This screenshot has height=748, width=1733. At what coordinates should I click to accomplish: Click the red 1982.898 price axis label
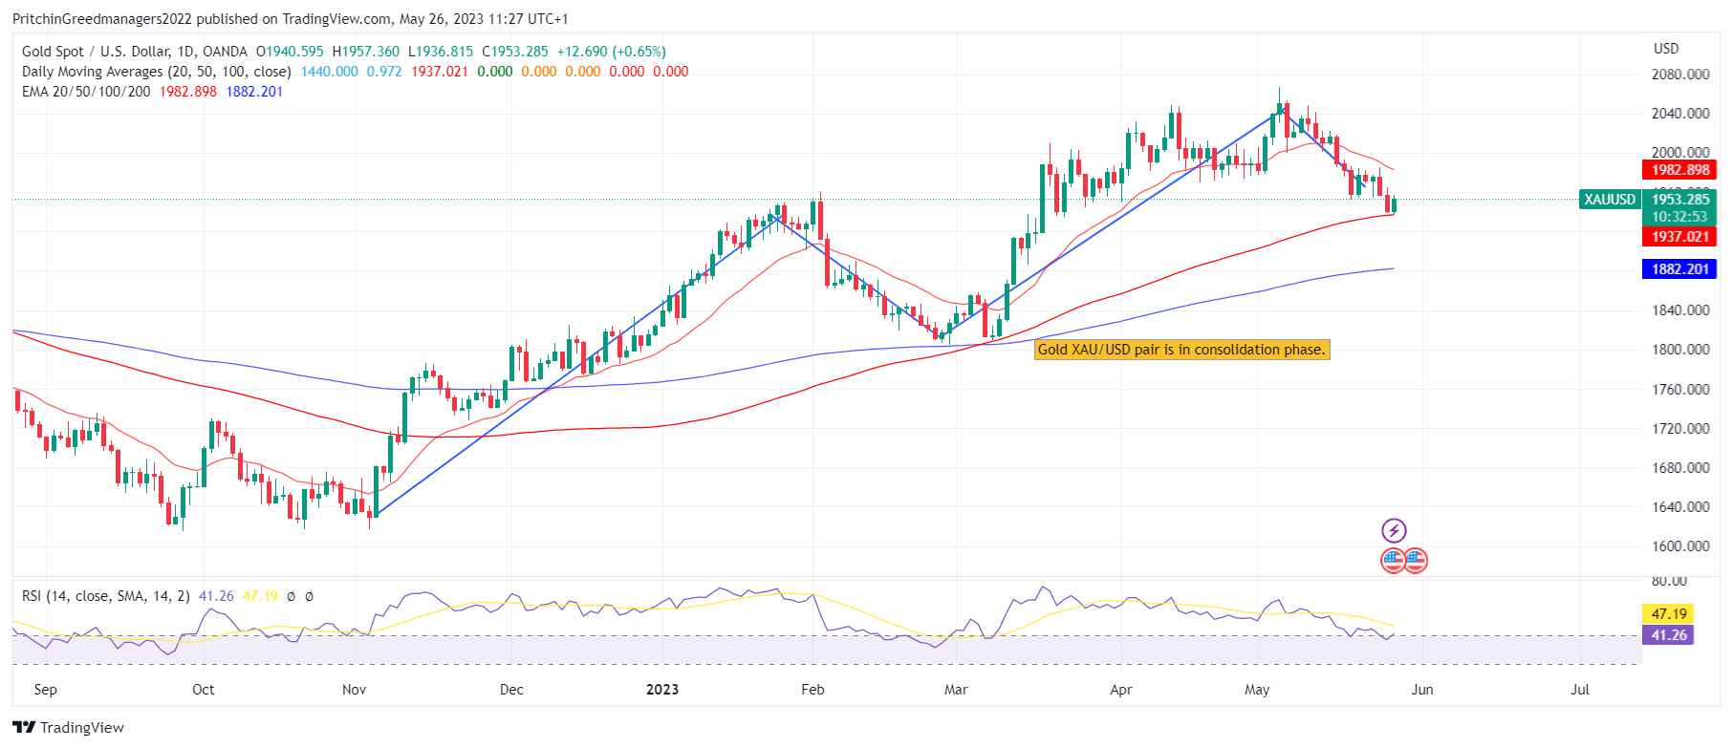1679,170
